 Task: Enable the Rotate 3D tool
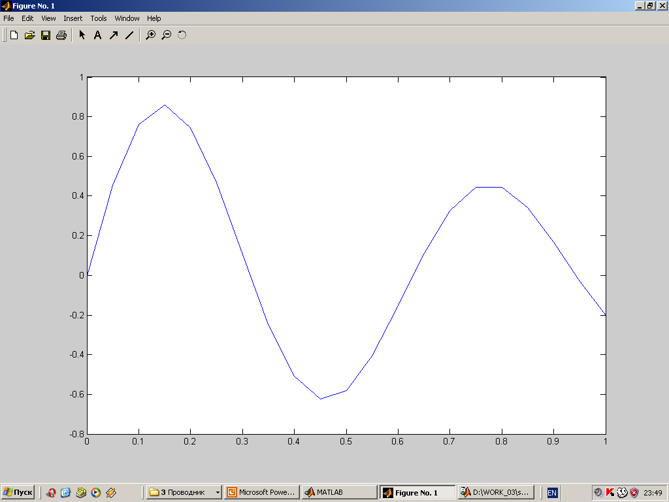point(182,35)
